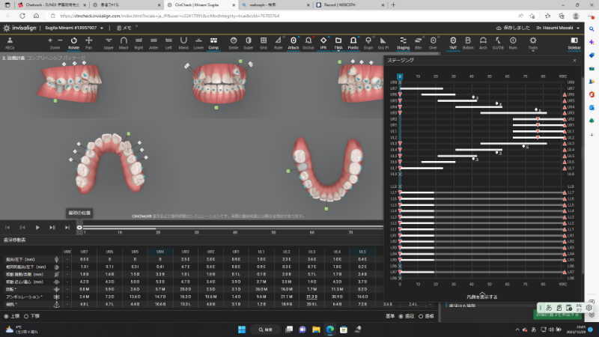Show the Grid overlay
The width and height of the screenshot is (599, 337).
(x=264, y=41)
